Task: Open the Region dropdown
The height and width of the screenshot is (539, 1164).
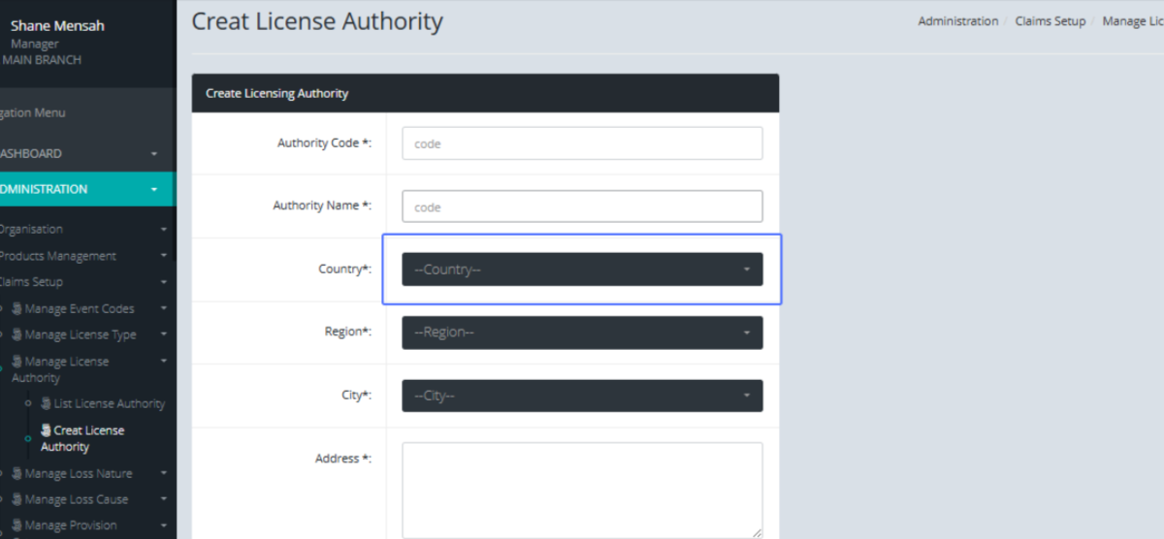Action: click(582, 333)
